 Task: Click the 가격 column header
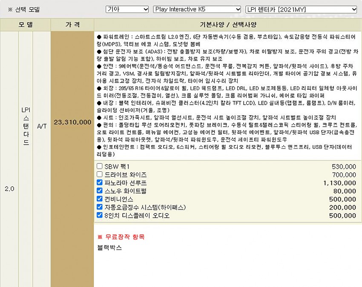72,25
